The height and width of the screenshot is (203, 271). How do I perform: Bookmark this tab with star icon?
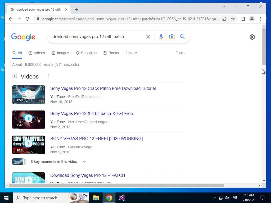click(x=233, y=19)
